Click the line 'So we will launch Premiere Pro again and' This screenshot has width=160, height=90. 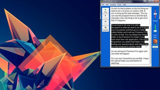coord(129,51)
